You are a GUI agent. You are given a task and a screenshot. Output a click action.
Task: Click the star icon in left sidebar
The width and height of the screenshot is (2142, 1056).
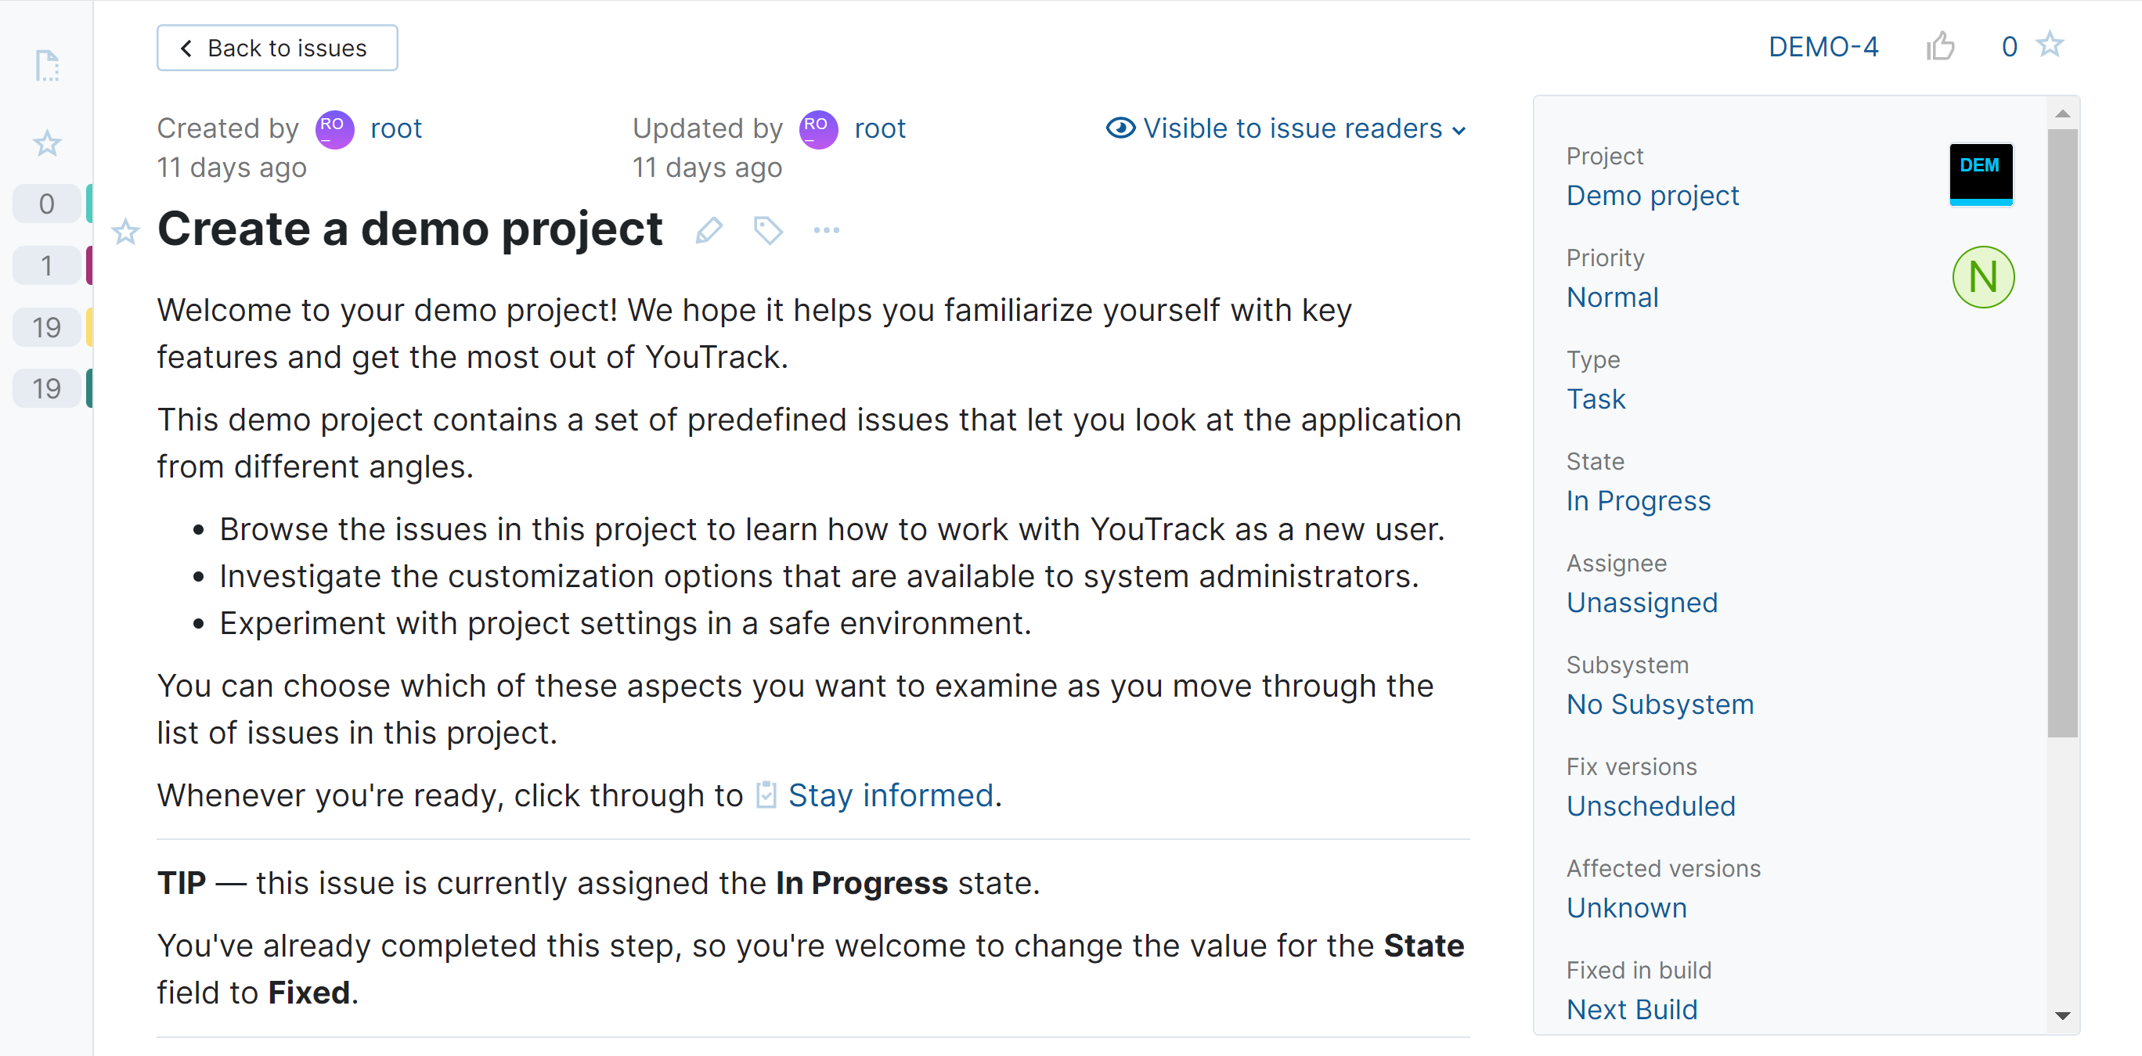(48, 143)
